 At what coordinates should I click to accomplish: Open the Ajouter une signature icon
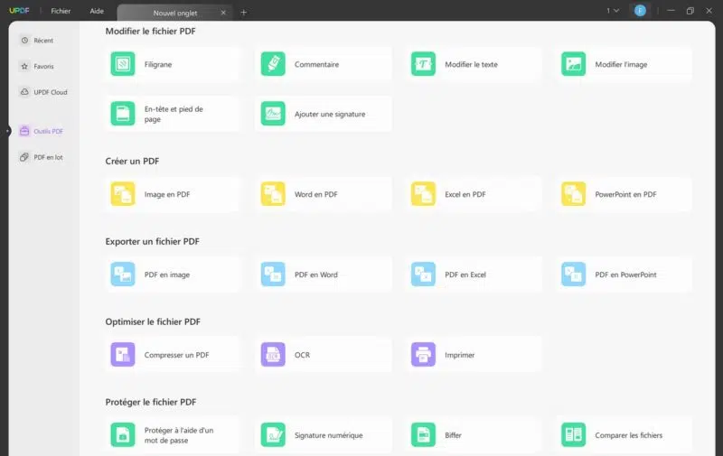coord(273,114)
